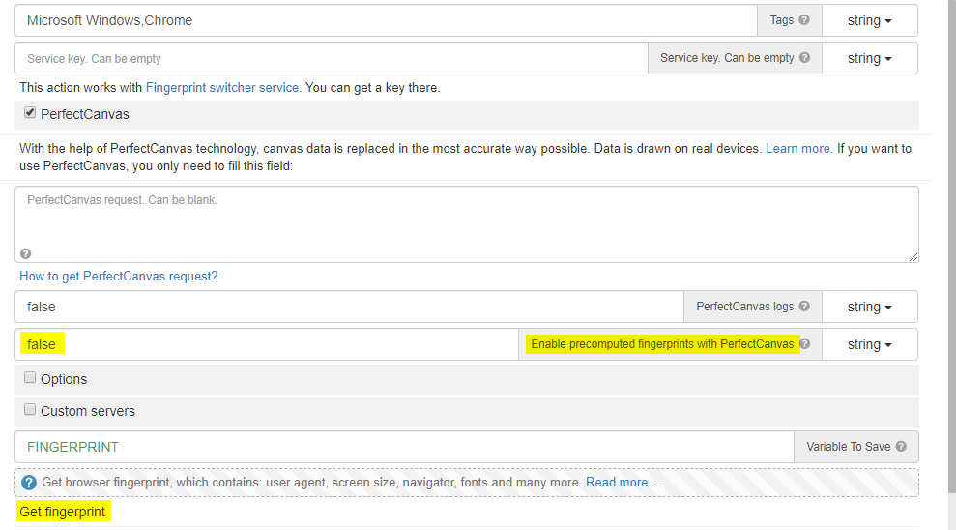Open the Fingerprint switcher service link
This screenshot has height=530, width=956.
(x=222, y=87)
